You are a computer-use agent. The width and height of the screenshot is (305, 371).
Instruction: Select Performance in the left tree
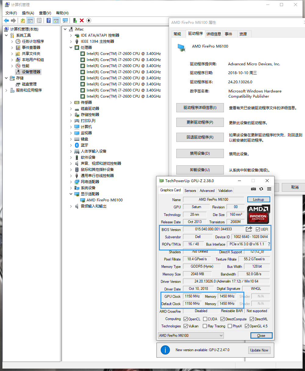[23, 66]
